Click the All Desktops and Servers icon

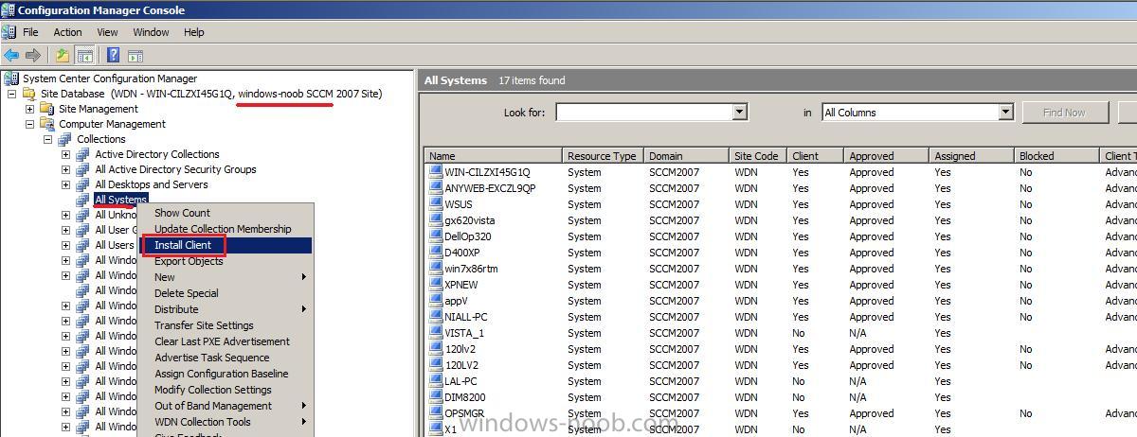(x=83, y=184)
